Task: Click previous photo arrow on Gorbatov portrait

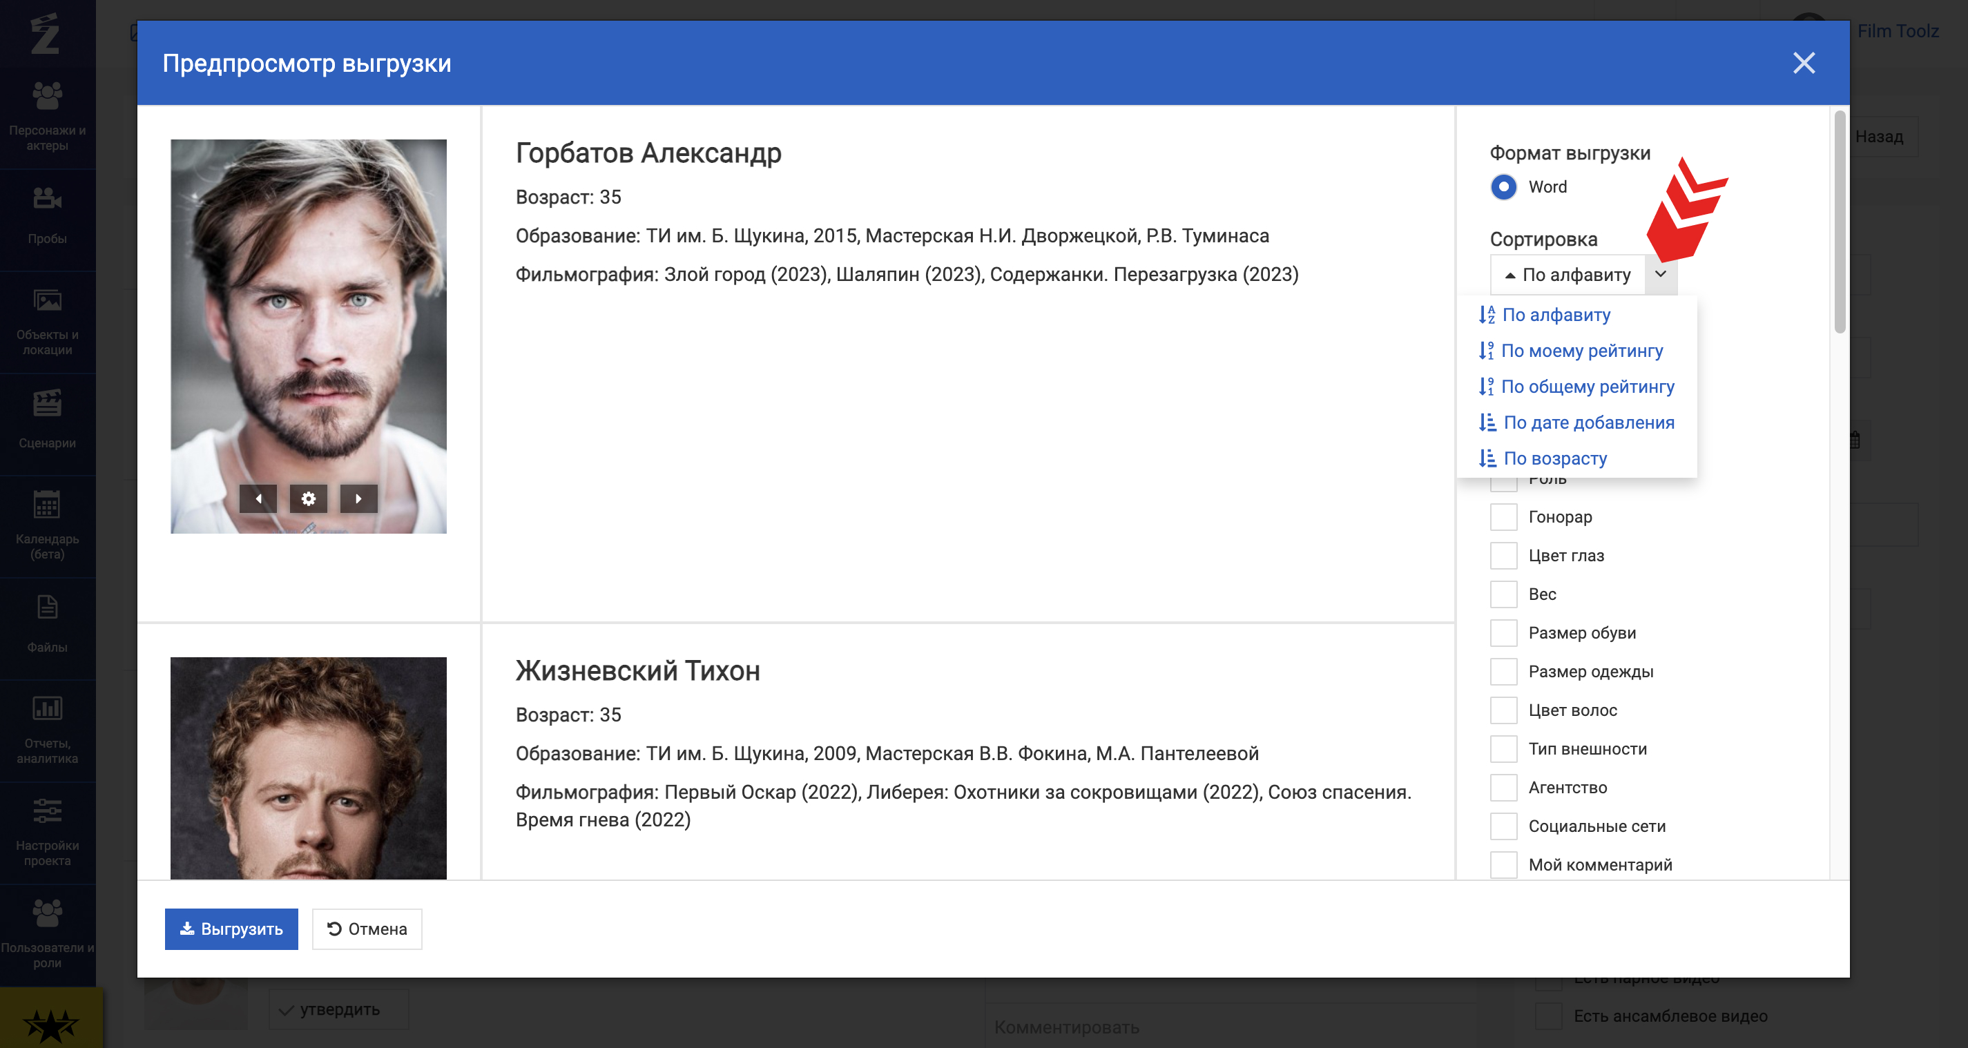Action: coord(258,498)
